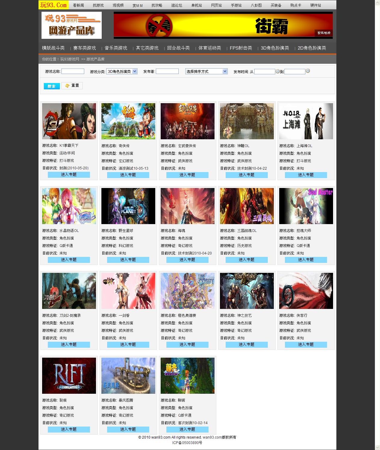Select the 体育运动类 category tab

[210, 48]
